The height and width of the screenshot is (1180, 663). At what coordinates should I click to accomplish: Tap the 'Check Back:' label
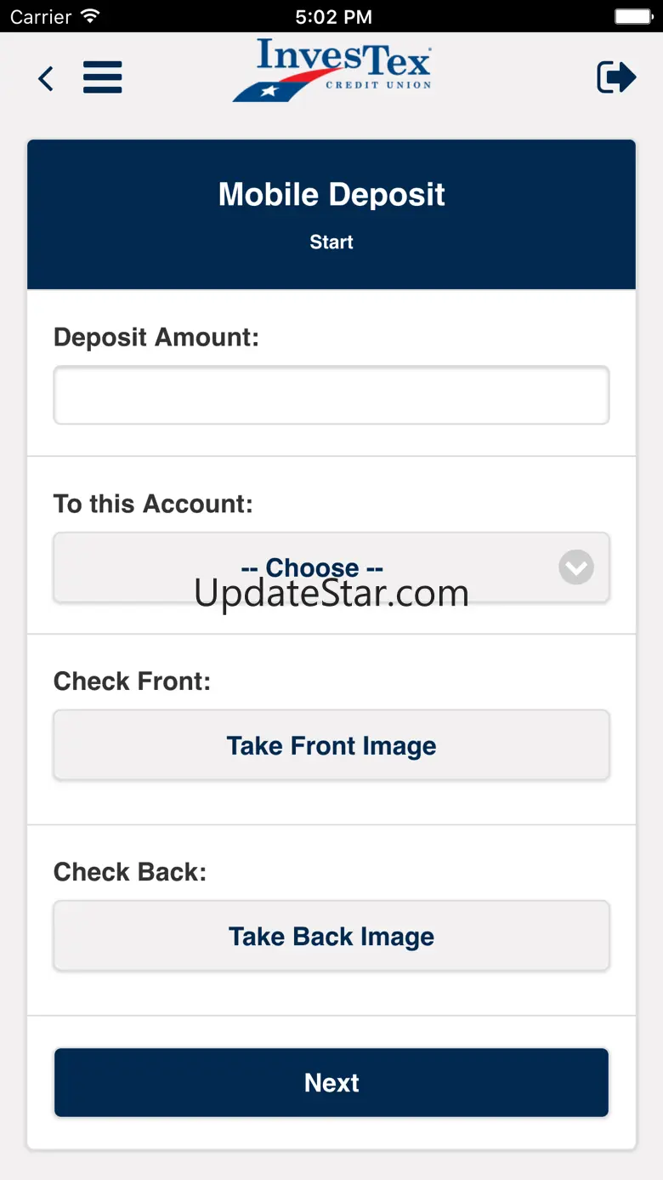click(130, 871)
